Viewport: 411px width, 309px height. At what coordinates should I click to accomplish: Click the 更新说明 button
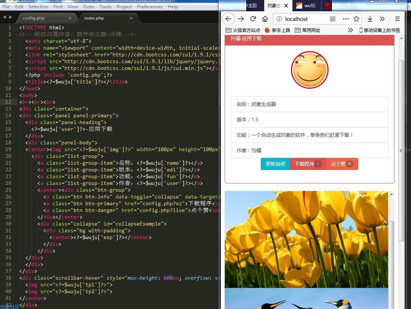(x=275, y=164)
